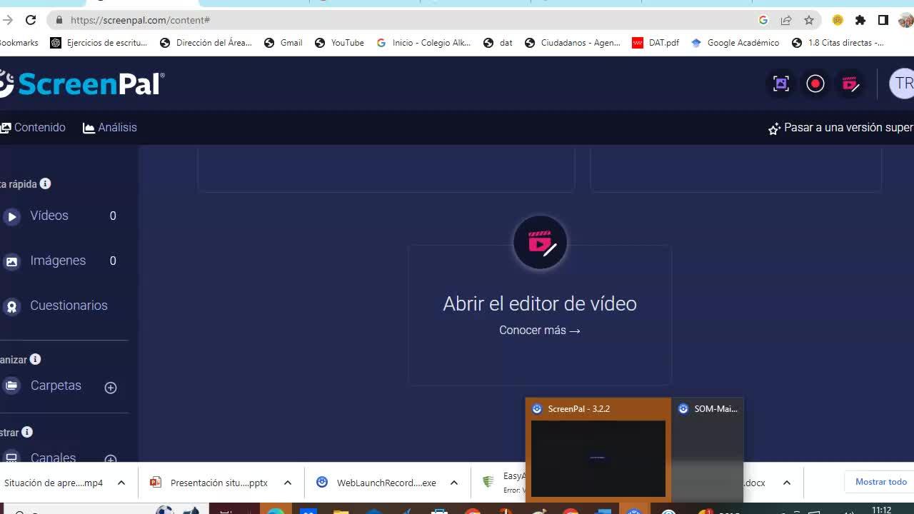914x514 pixels.
Task: Expand options for WebLaunchRecord....exe
Action: click(454, 483)
